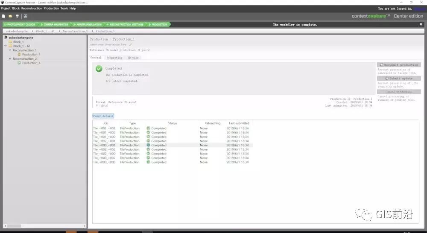Click the Open project folder toolbar icon
This screenshot has height=233, width=427.
pyautogui.click(x=10, y=16)
